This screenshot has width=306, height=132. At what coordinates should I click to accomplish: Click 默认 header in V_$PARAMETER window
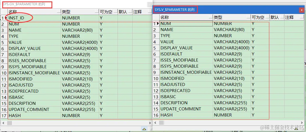pyautogui.click(x=277, y=17)
